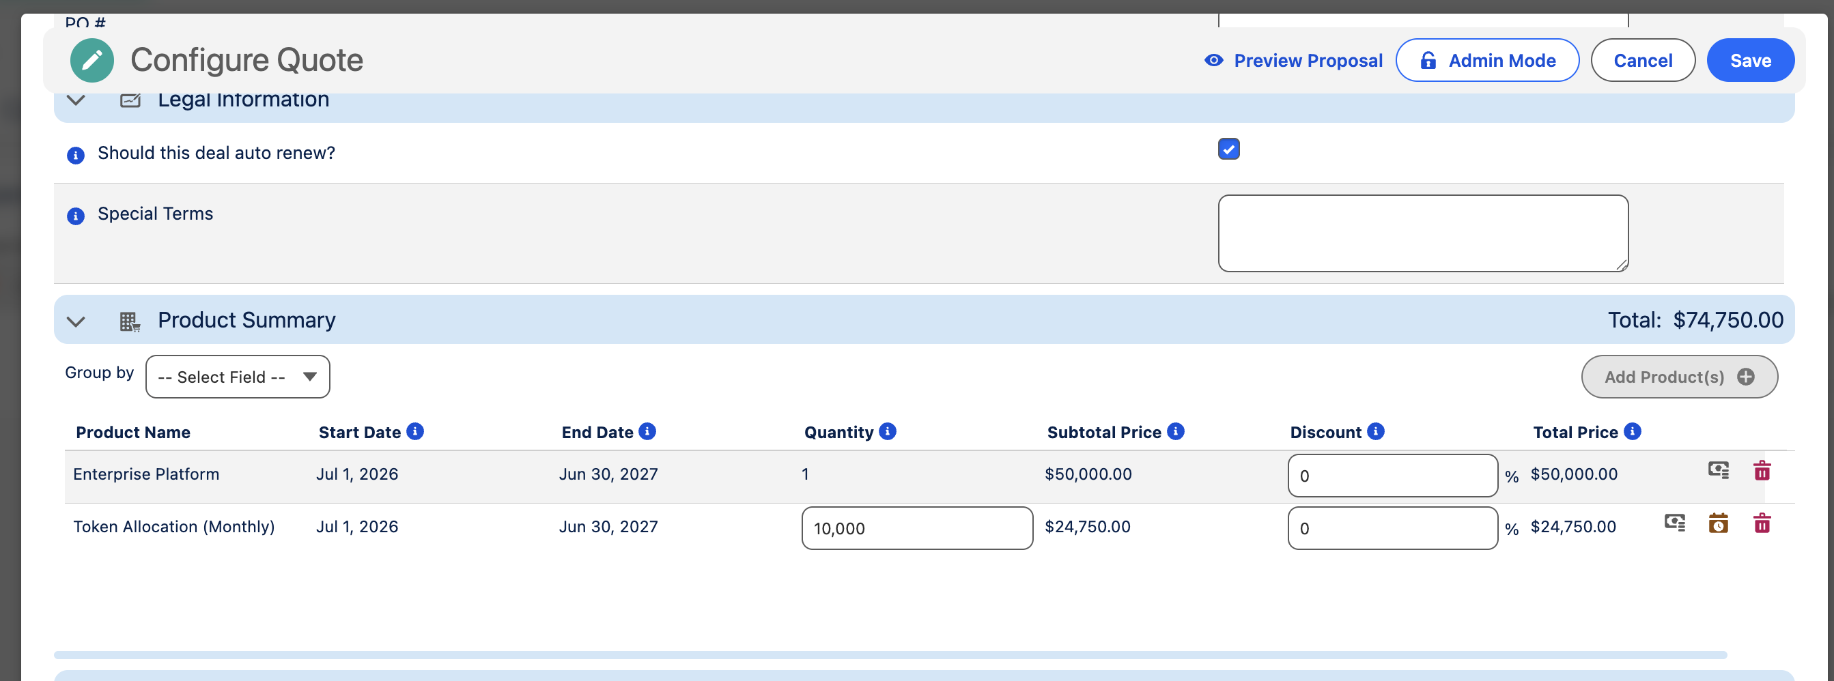The width and height of the screenshot is (1834, 681).
Task: Delete the Token Allocation (Monthly) row
Action: click(x=1762, y=523)
